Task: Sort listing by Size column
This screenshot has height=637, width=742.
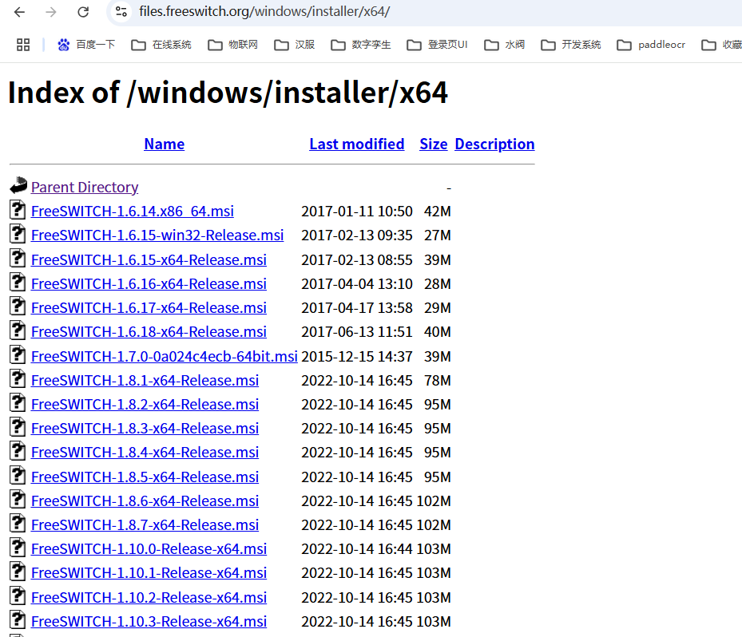Action: click(434, 144)
